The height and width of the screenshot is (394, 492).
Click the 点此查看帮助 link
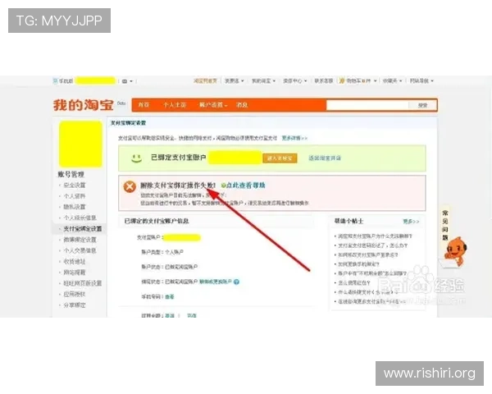click(x=245, y=186)
